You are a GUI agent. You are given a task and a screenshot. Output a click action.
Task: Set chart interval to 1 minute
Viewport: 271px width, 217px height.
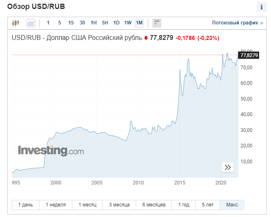pos(48,23)
